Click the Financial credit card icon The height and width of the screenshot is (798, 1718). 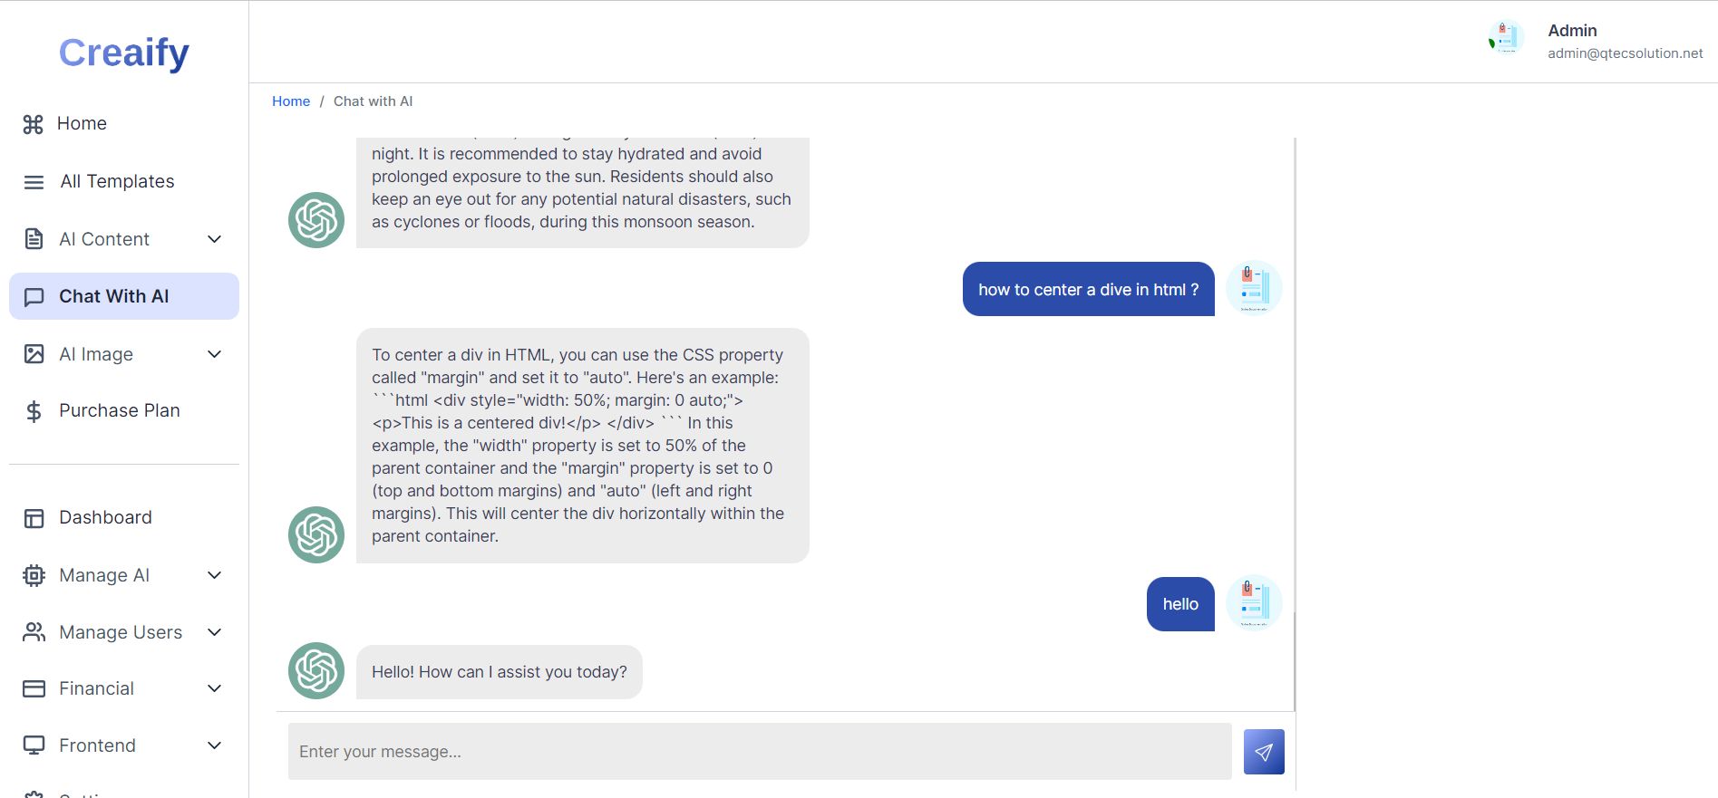point(34,688)
